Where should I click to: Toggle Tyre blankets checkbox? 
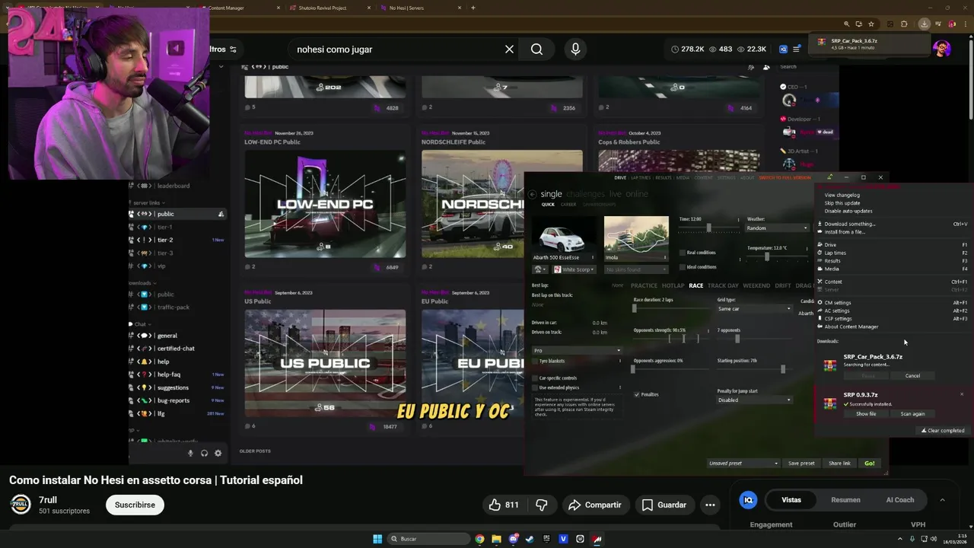coord(535,361)
